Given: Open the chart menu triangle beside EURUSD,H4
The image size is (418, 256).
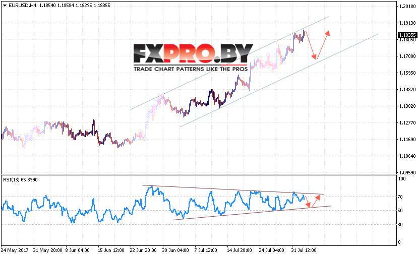Looking at the screenshot, I should click(x=5, y=6).
